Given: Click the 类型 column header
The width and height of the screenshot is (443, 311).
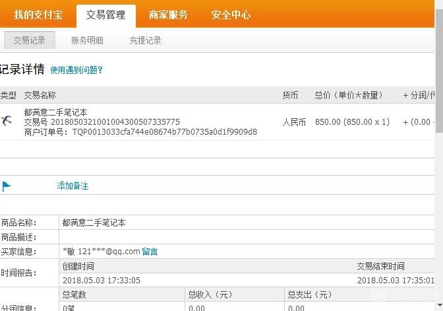Looking at the screenshot, I should pos(8,95).
